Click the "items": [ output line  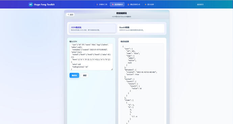[129, 100]
